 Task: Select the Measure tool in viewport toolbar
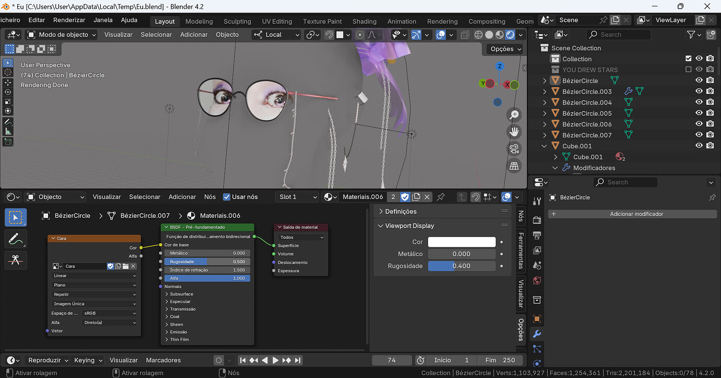point(8,131)
